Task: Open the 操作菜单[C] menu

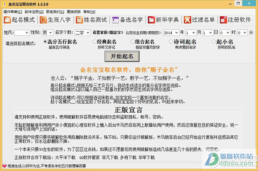Action: point(12,12)
